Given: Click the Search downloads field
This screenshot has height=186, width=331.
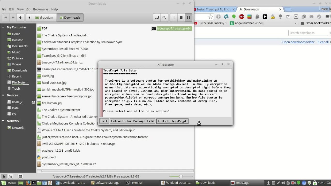Looking at the screenshot, I should (x=308, y=33).
